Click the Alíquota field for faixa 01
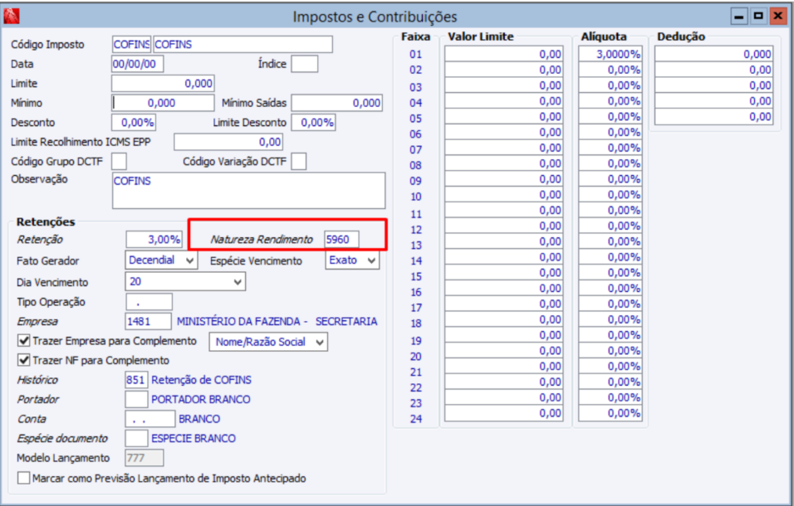Screen dimensions: 794x506 click(610, 54)
